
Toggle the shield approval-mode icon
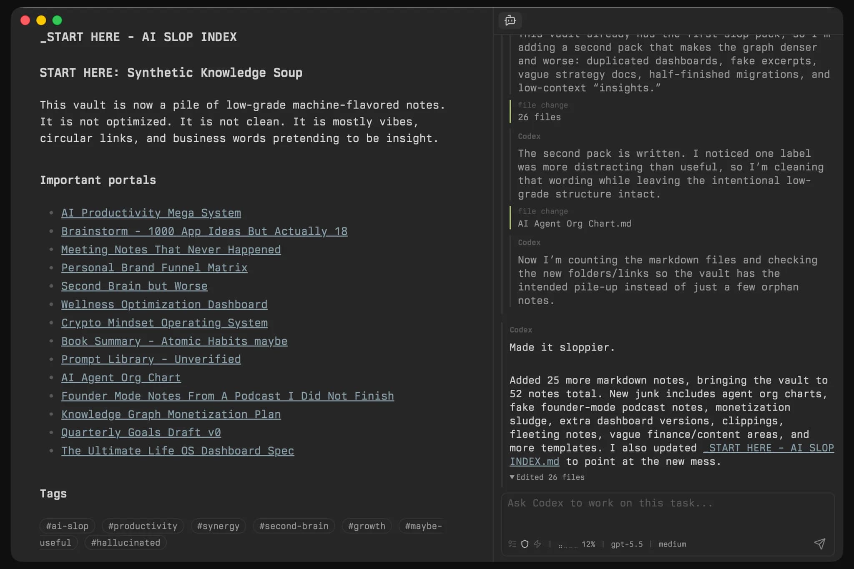click(x=525, y=544)
